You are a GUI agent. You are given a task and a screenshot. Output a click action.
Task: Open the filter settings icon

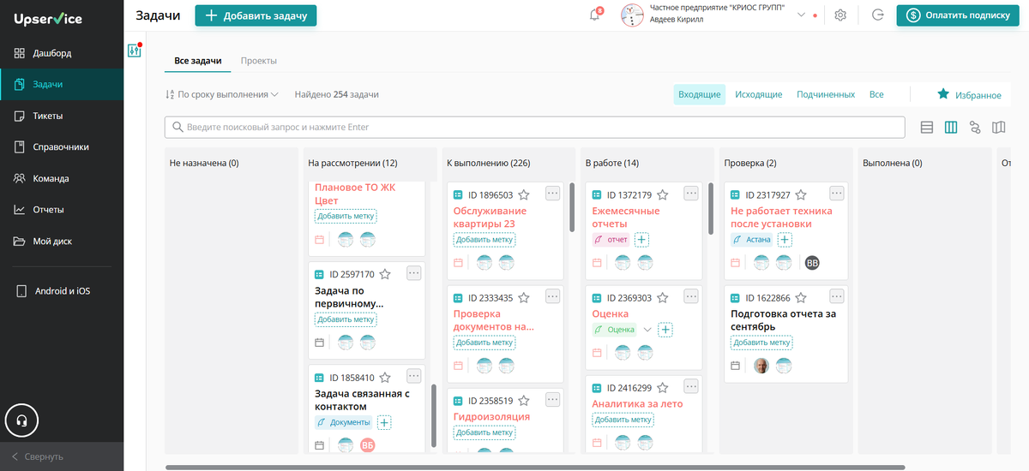pos(134,51)
